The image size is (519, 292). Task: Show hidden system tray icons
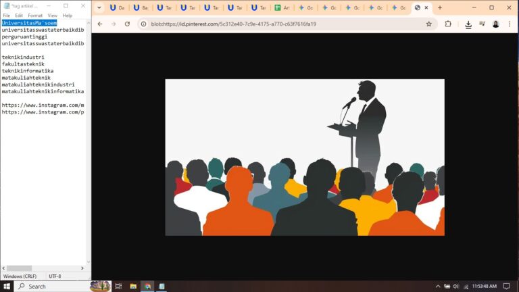click(x=438, y=287)
